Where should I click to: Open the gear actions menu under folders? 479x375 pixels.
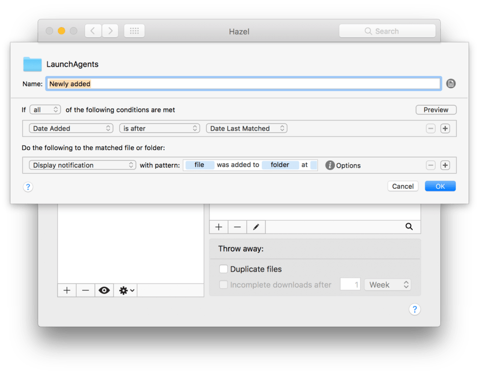tap(126, 290)
